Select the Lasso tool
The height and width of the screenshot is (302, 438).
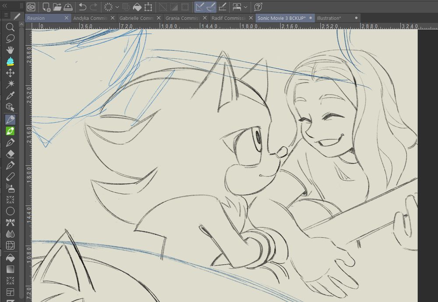click(x=11, y=39)
